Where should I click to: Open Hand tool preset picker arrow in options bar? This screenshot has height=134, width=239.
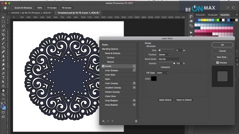(8, 8)
